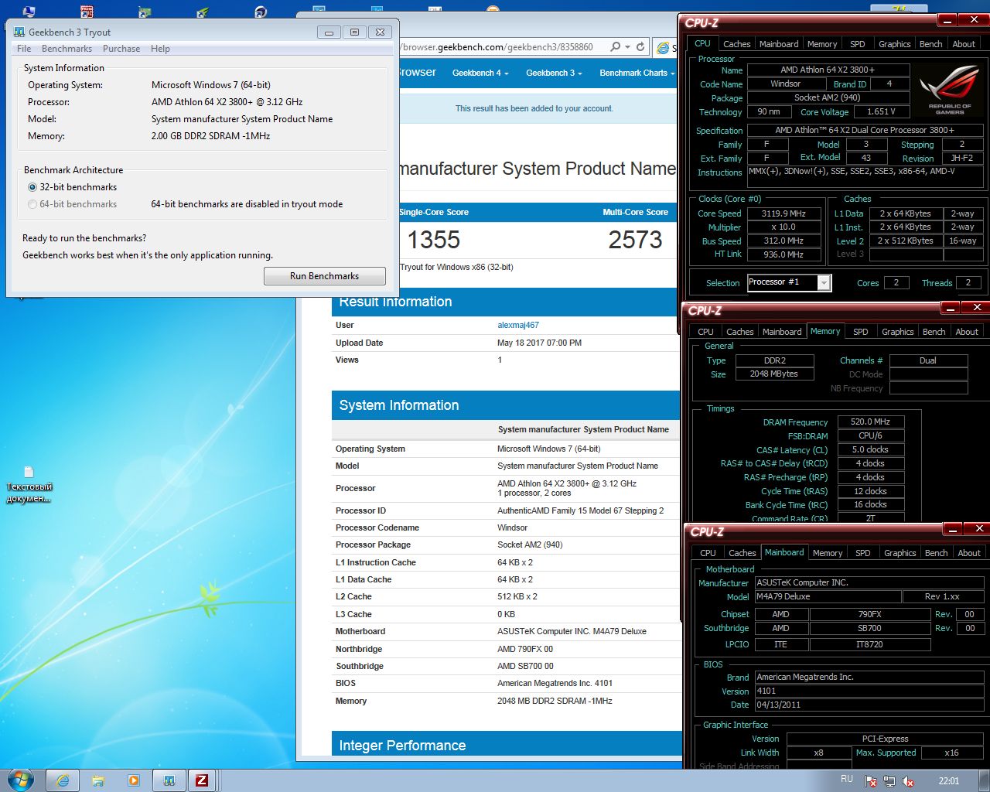Click the Socket AM2 (940) package field
This screenshot has height=792, width=990.
[x=827, y=97]
